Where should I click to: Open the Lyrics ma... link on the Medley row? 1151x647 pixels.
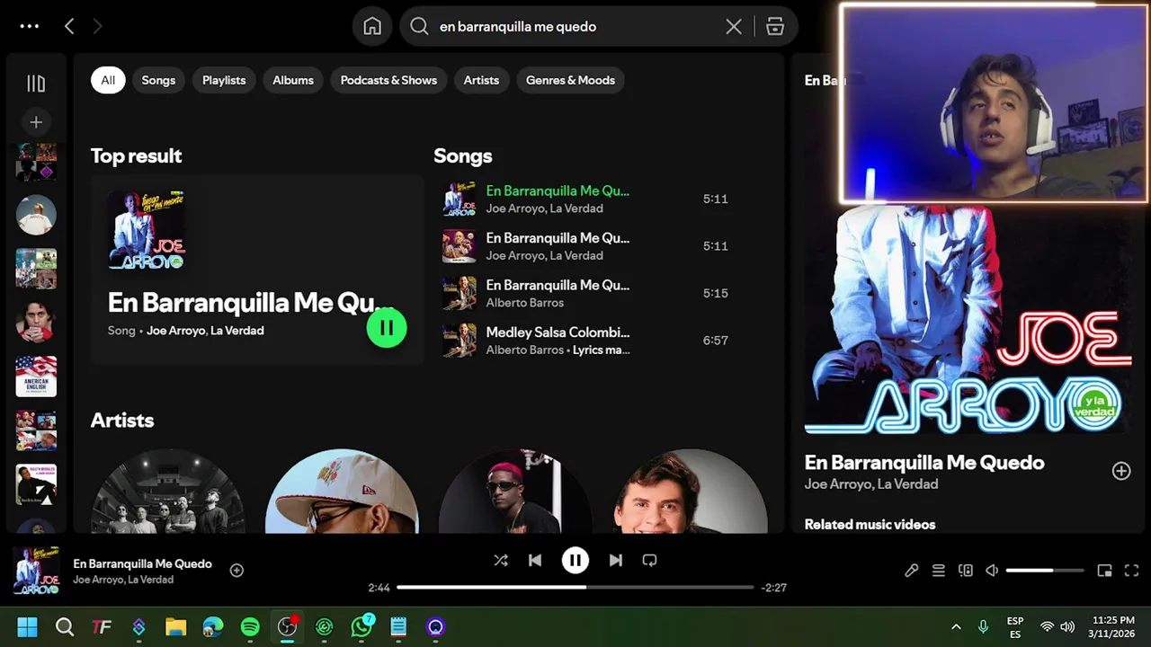tap(602, 350)
